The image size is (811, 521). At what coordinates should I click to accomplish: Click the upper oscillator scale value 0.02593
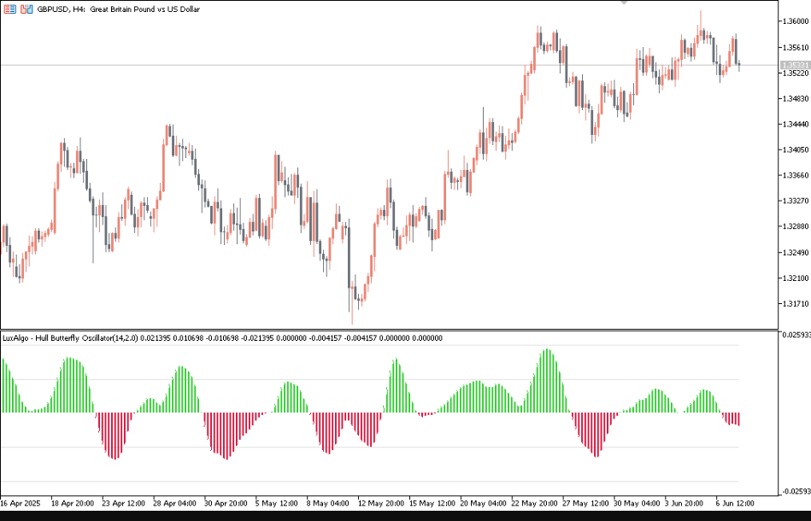pyautogui.click(x=795, y=334)
